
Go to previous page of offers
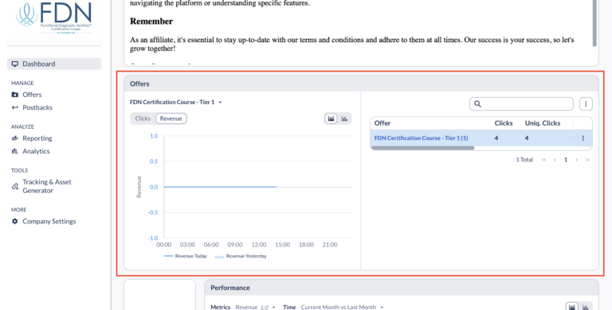[x=555, y=160]
